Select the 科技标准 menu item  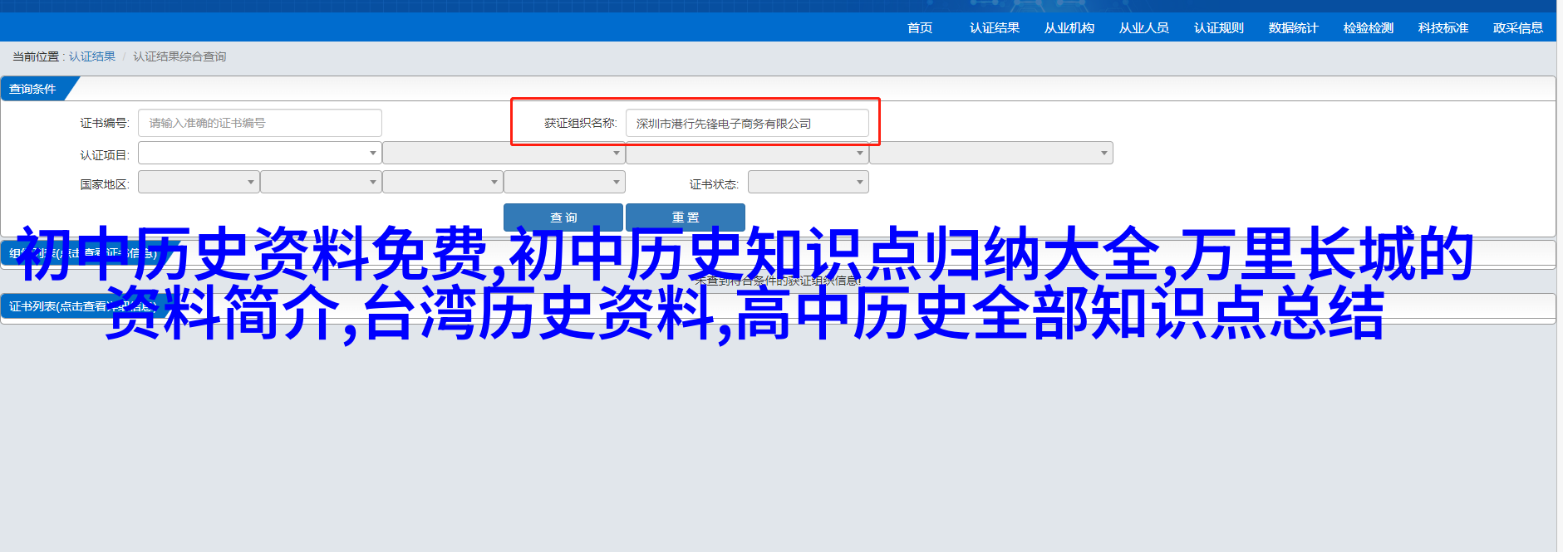click(1443, 28)
